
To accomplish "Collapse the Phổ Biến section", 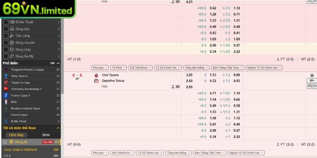I will tap(58, 63).
